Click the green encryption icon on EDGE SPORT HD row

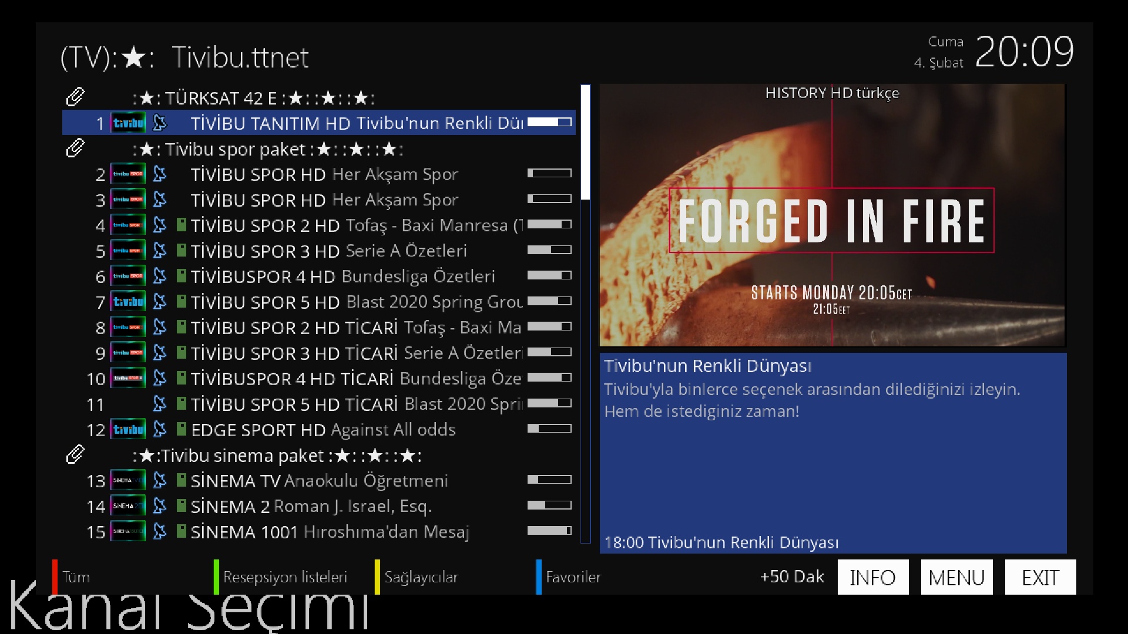coord(182,429)
